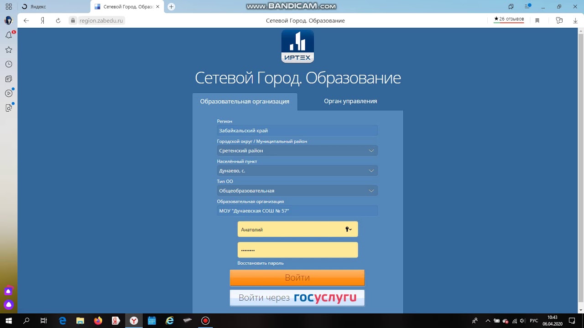Viewport: 584px width, 328px height.
Task: Bookmark this page
Action: (537, 20)
